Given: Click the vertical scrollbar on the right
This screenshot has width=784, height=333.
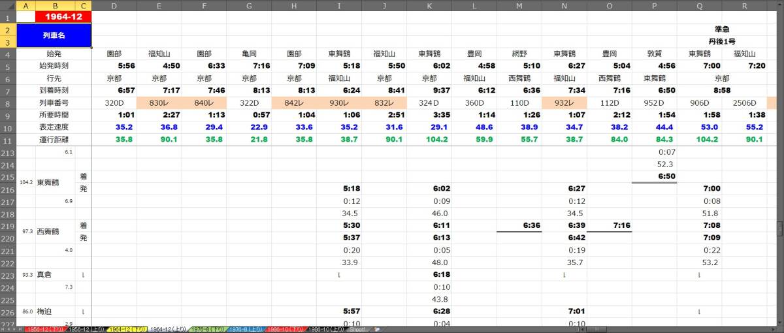Looking at the screenshot, I should coord(779,229).
